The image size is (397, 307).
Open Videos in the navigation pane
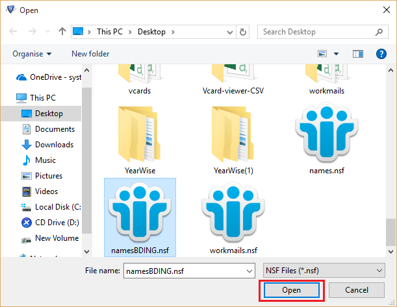coord(40,191)
